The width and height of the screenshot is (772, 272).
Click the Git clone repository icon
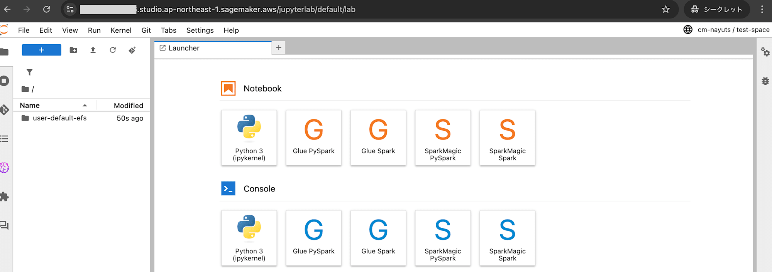click(x=132, y=50)
